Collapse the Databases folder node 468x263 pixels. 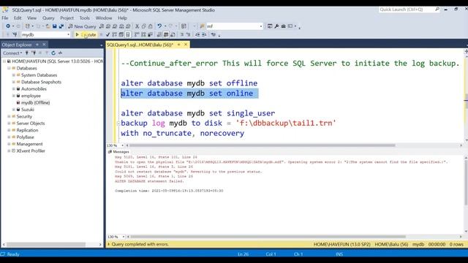pos(9,68)
